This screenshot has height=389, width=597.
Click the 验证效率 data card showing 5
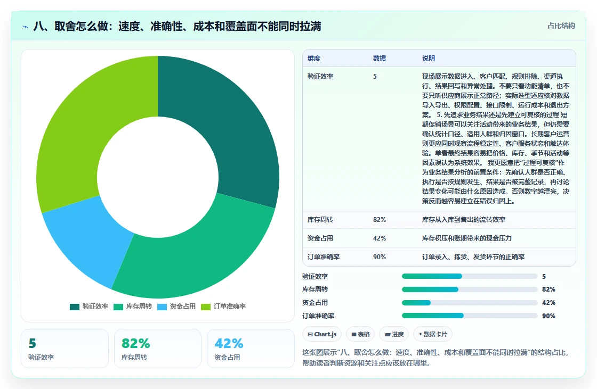pyautogui.click(x=64, y=349)
